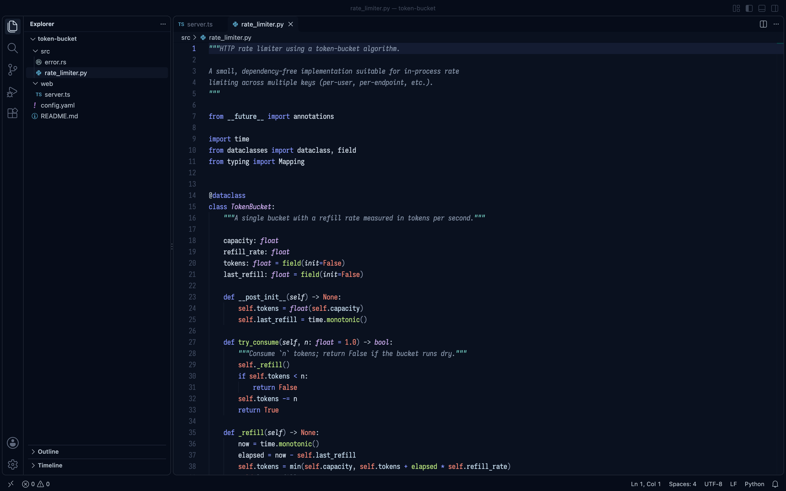The height and width of the screenshot is (491, 786).
Task: Change end of line sequence LF
Action: [733, 484]
